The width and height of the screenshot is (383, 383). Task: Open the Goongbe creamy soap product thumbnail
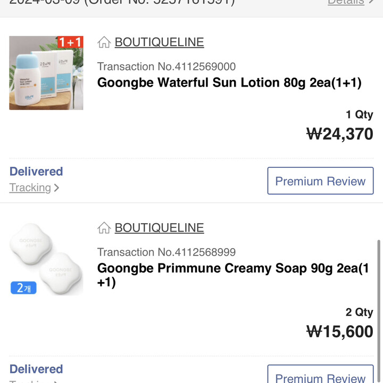(x=46, y=259)
